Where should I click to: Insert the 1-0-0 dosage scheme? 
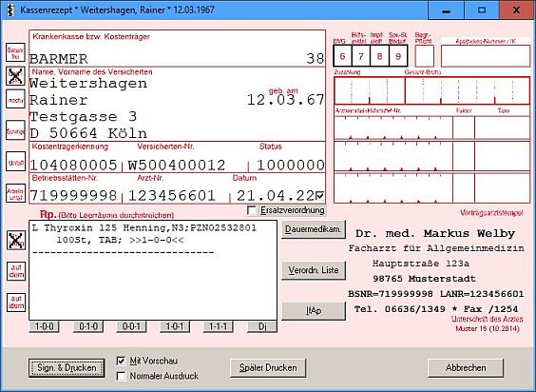[44, 326]
